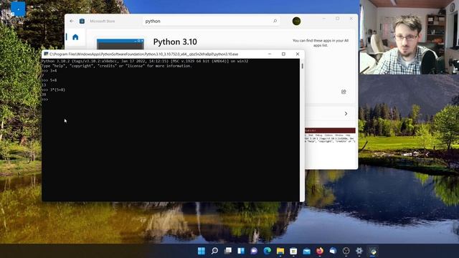Open the Windows Start menu

tap(202, 251)
